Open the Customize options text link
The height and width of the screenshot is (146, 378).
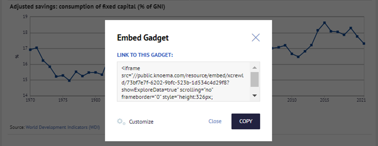(141, 122)
